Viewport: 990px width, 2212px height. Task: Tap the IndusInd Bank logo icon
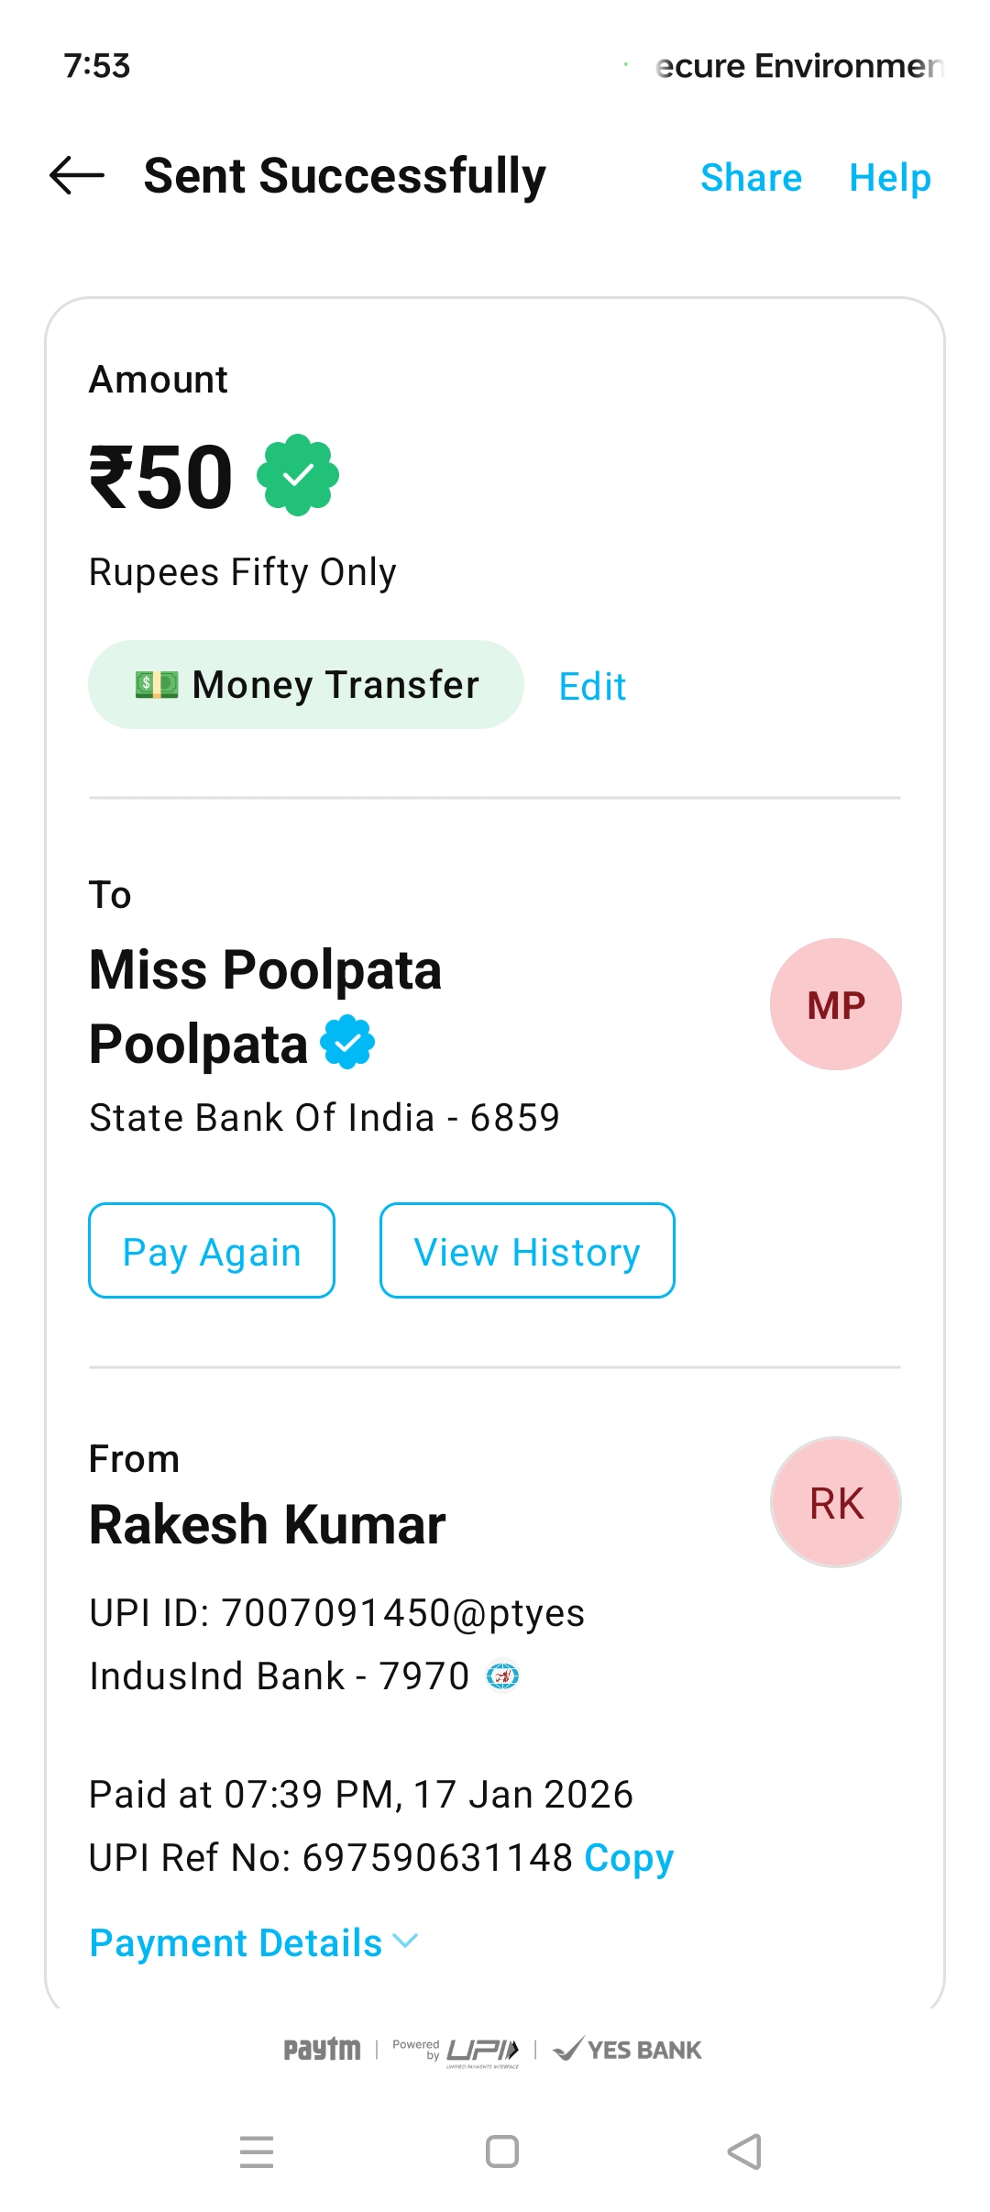[x=502, y=1676]
